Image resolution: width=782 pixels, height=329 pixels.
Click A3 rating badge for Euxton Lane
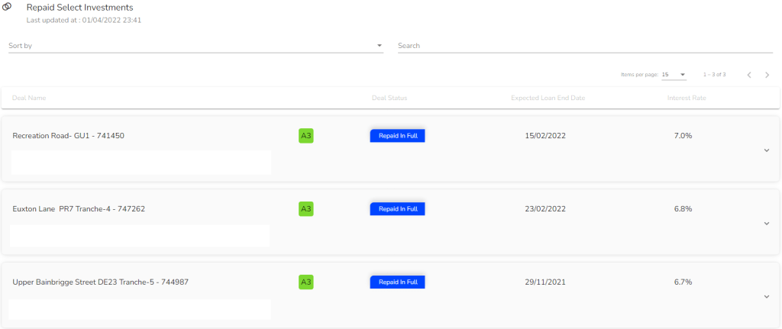(x=306, y=209)
